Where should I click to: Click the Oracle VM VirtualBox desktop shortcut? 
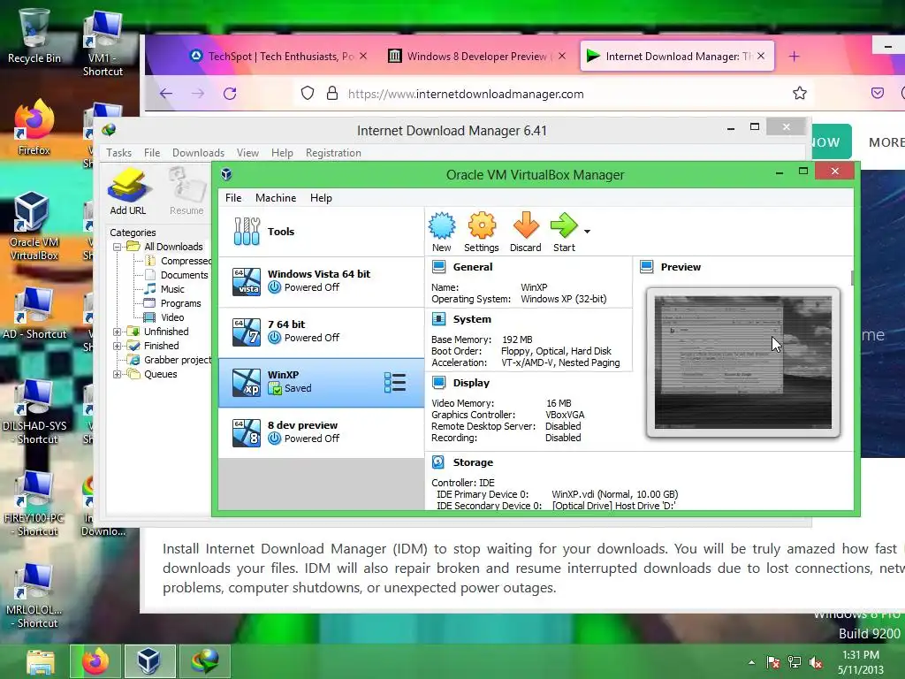34,226
